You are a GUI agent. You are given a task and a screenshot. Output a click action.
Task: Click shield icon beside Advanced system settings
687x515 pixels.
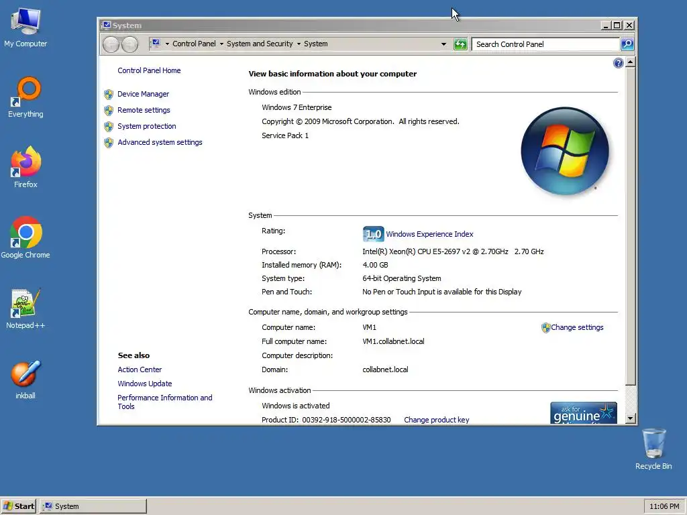tap(109, 143)
